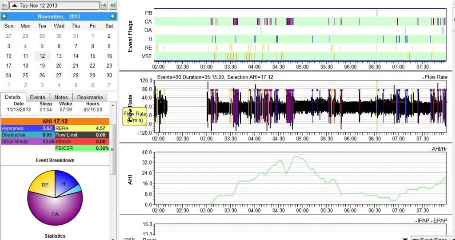The height and width of the screenshot is (240, 455).
Task: Click the left panel vertical scrollbar
Action: tap(113, 147)
